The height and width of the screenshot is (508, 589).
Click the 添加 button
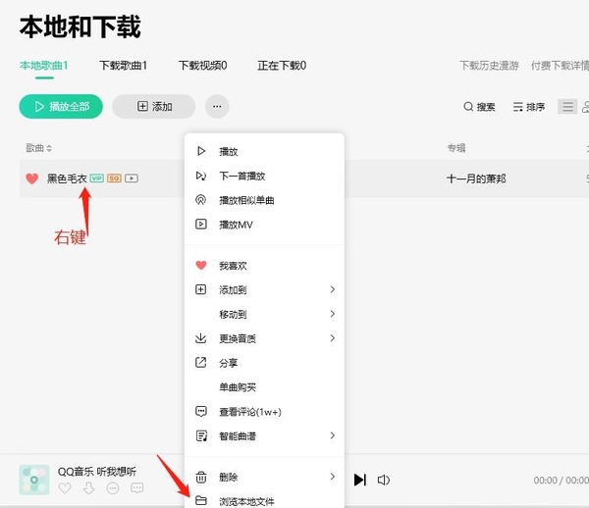154,106
